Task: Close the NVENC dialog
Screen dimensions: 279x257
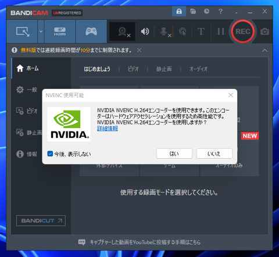Action: [231, 95]
